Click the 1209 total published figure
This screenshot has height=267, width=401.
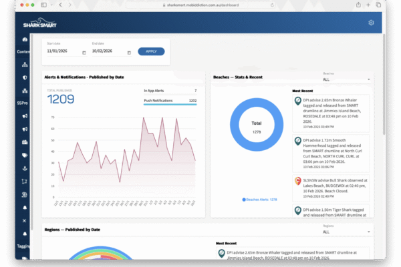[x=61, y=99]
